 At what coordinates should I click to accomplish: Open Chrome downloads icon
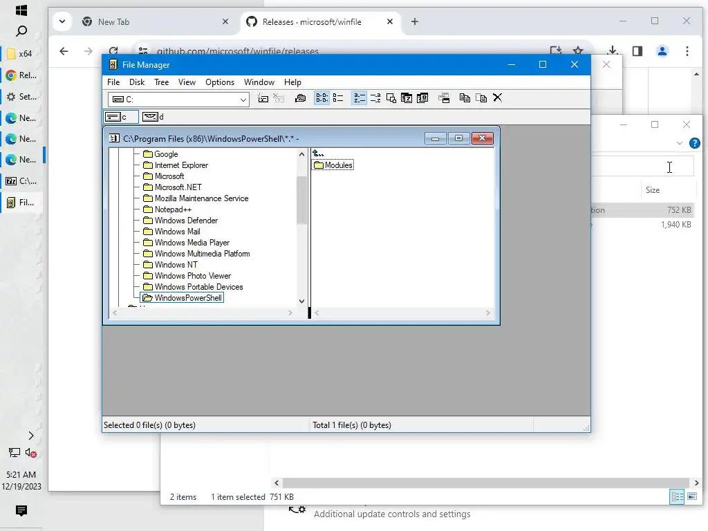(613, 51)
